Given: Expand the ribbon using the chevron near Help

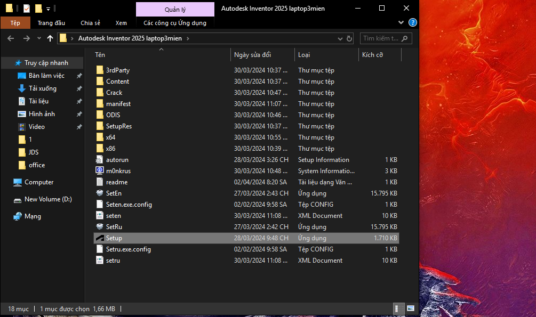Looking at the screenshot, I should [402, 23].
